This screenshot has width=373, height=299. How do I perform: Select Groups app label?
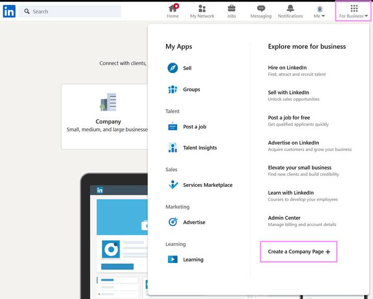pyautogui.click(x=191, y=89)
